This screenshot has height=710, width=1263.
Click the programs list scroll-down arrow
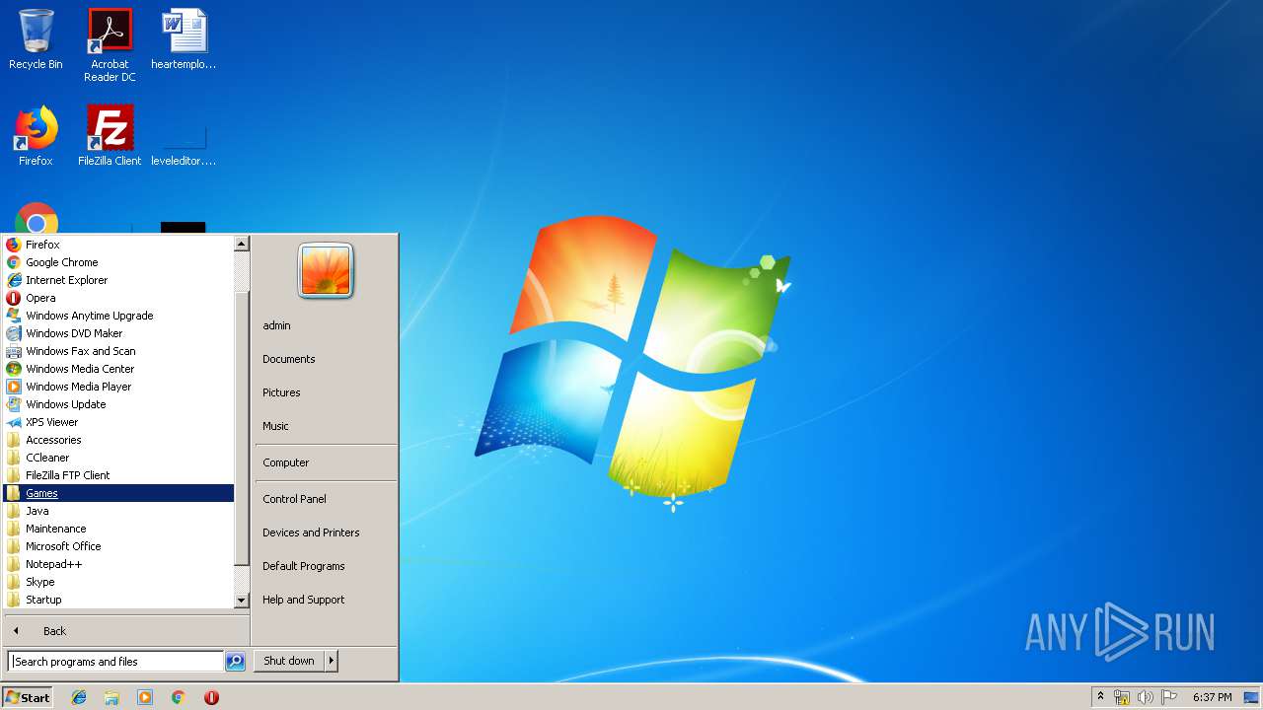(242, 600)
